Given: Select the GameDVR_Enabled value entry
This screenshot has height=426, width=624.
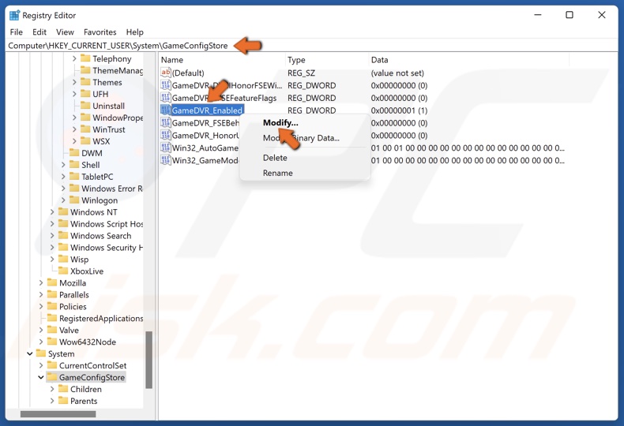Looking at the screenshot, I should [207, 110].
